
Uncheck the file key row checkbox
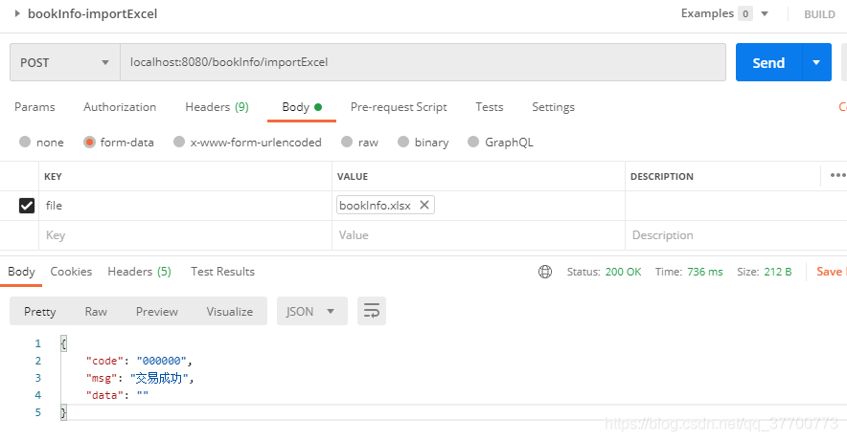27,206
